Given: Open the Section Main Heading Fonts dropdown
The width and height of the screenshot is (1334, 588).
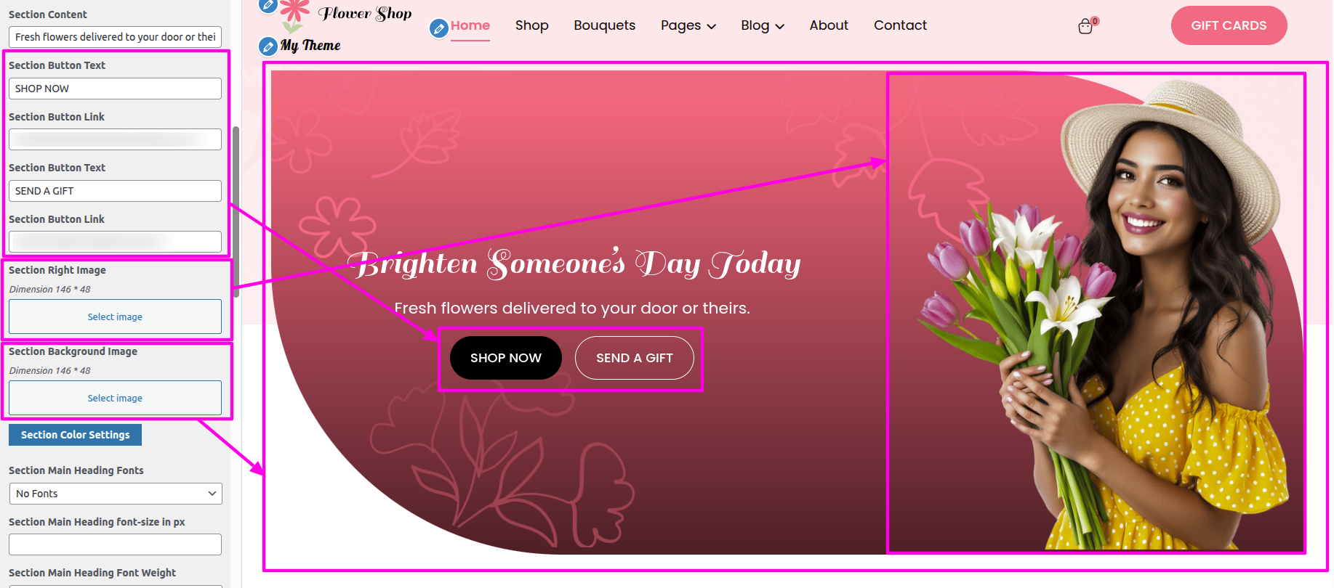Looking at the screenshot, I should [x=116, y=494].
